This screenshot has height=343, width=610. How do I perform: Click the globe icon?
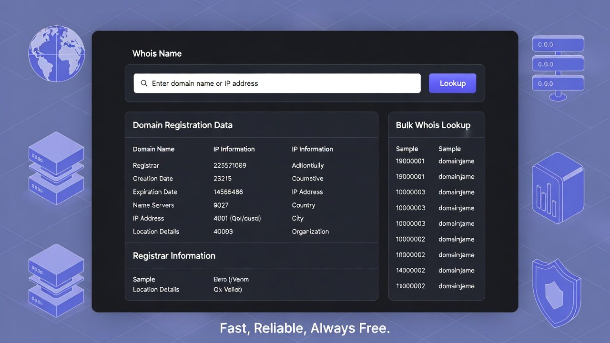coord(56,54)
